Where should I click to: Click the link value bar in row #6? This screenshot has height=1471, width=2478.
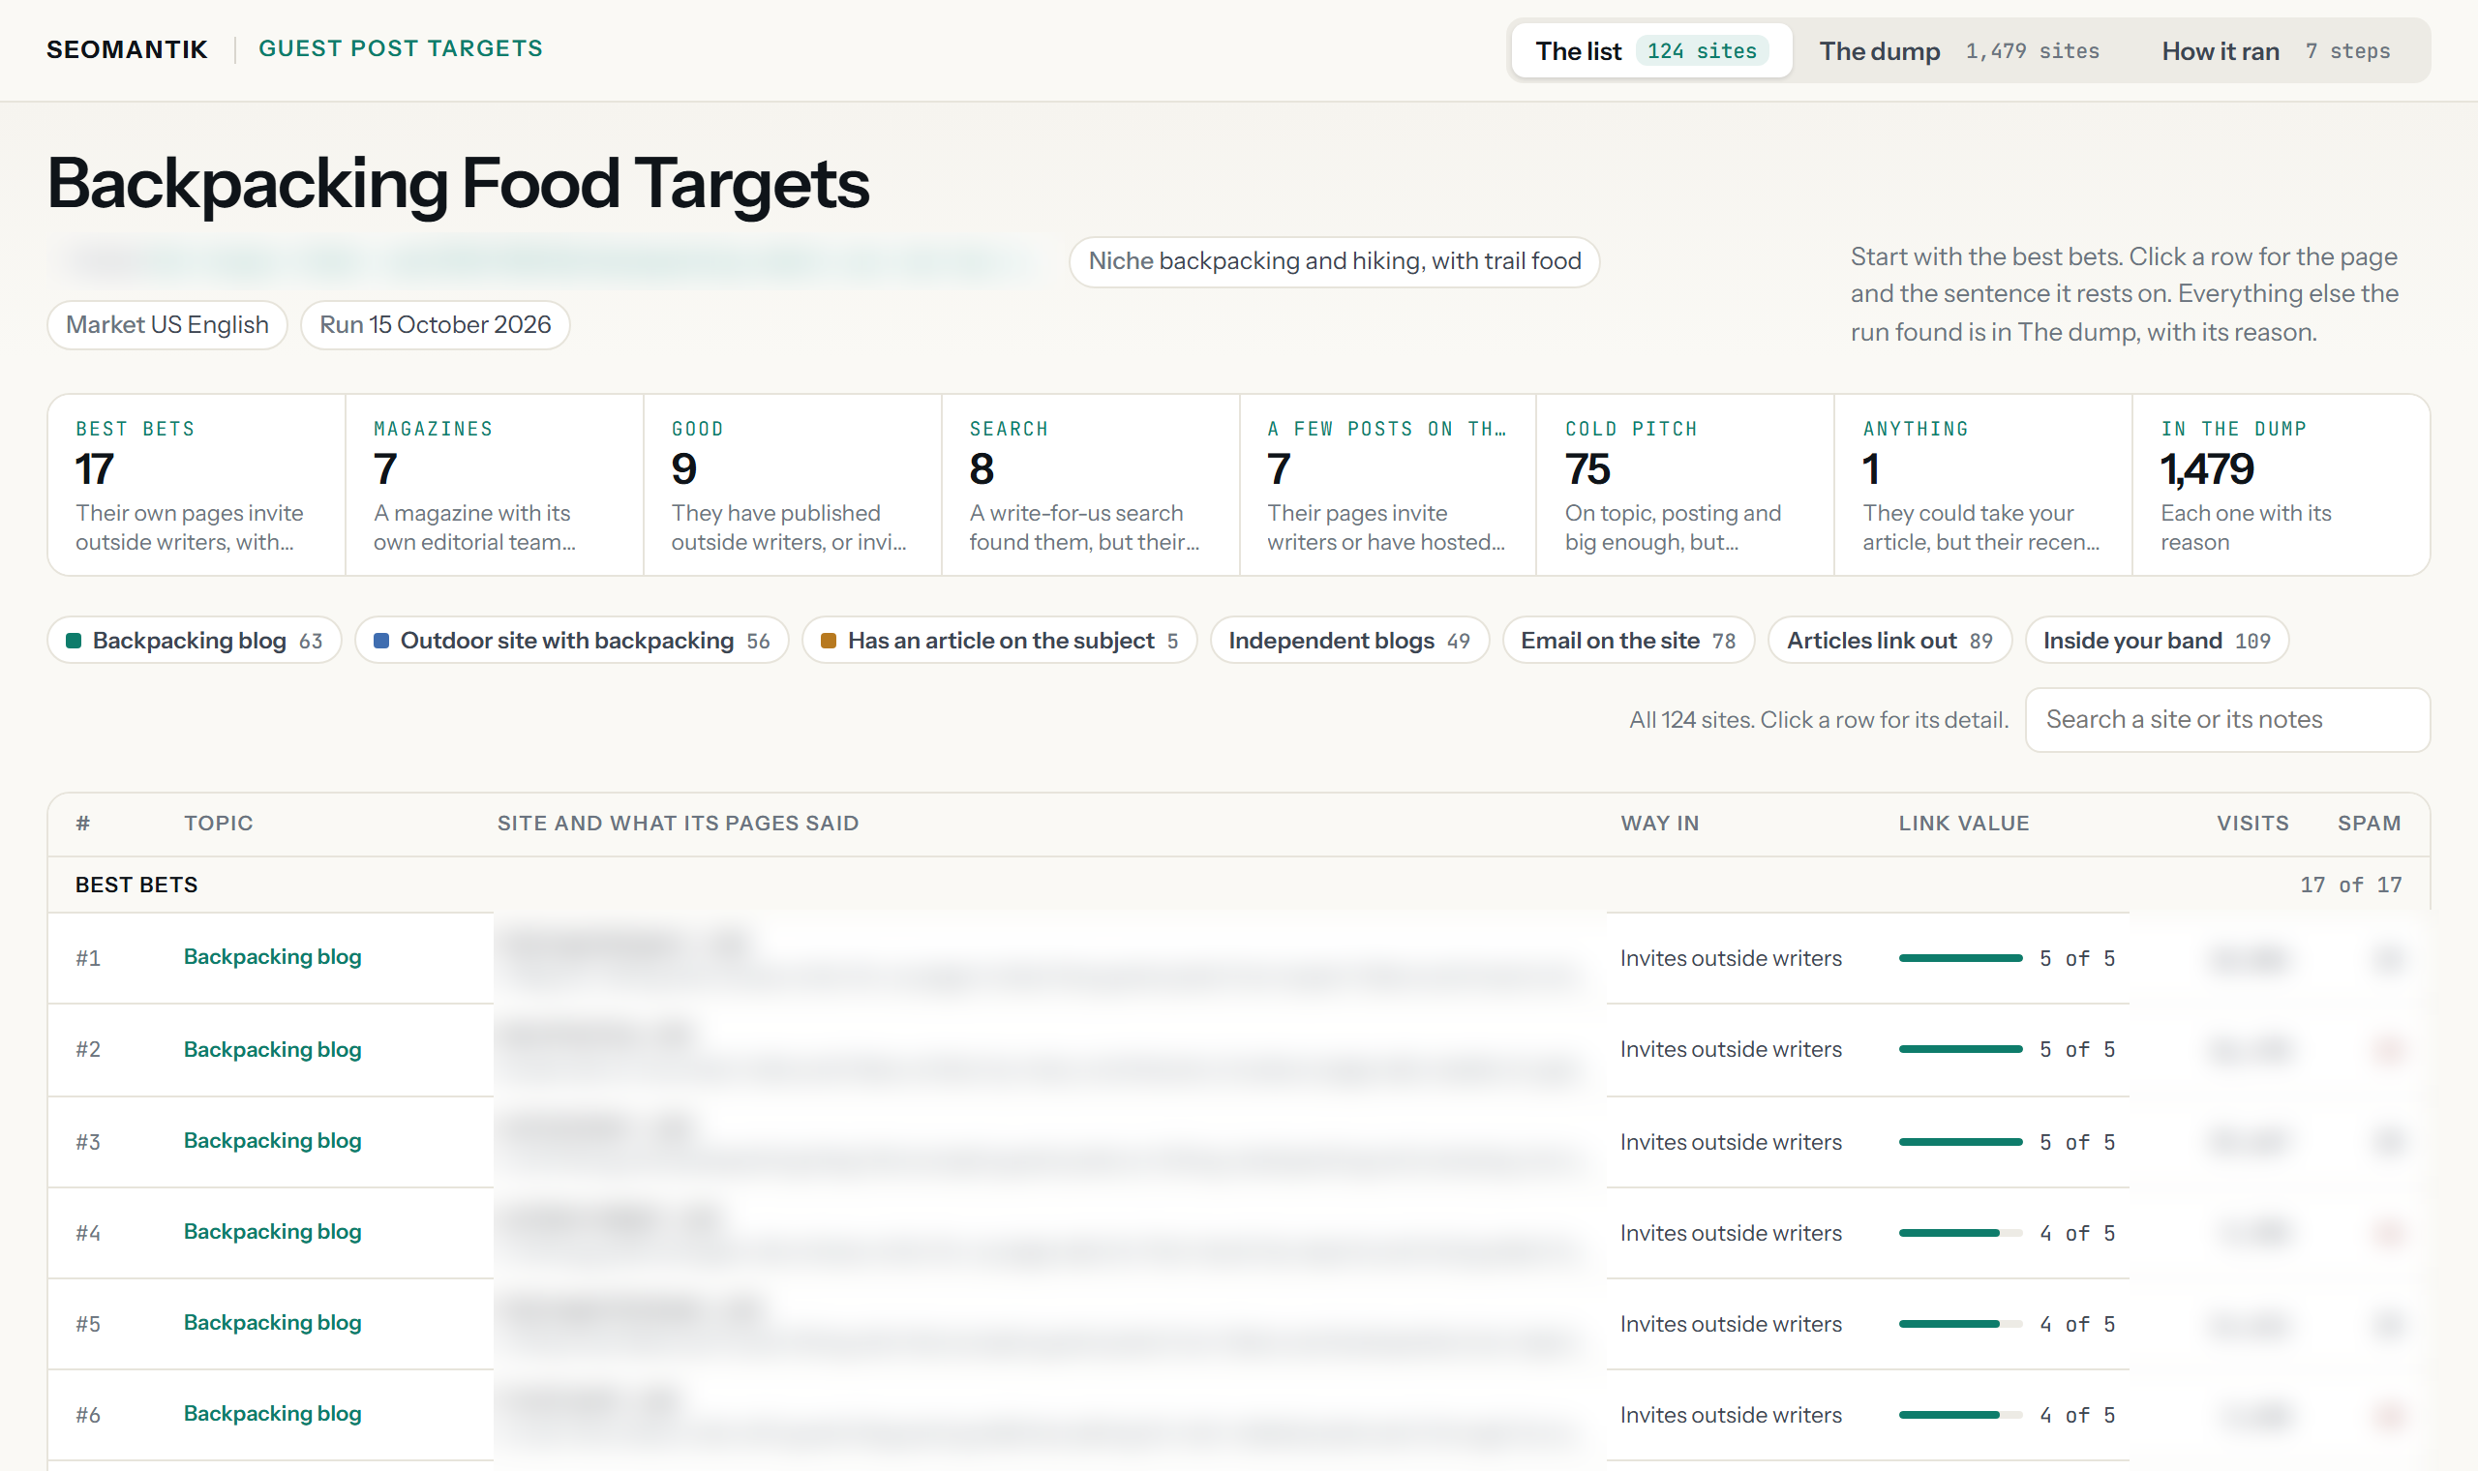(x=1960, y=1415)
